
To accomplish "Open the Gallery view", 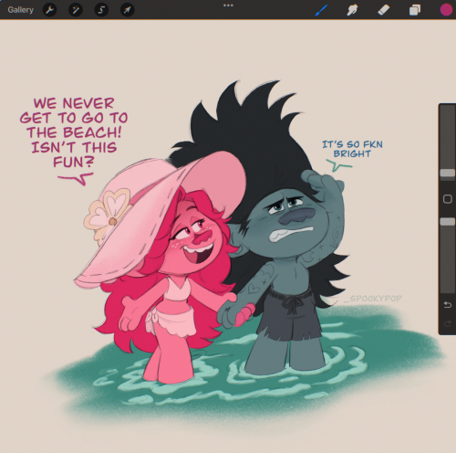I will point(21,10).
